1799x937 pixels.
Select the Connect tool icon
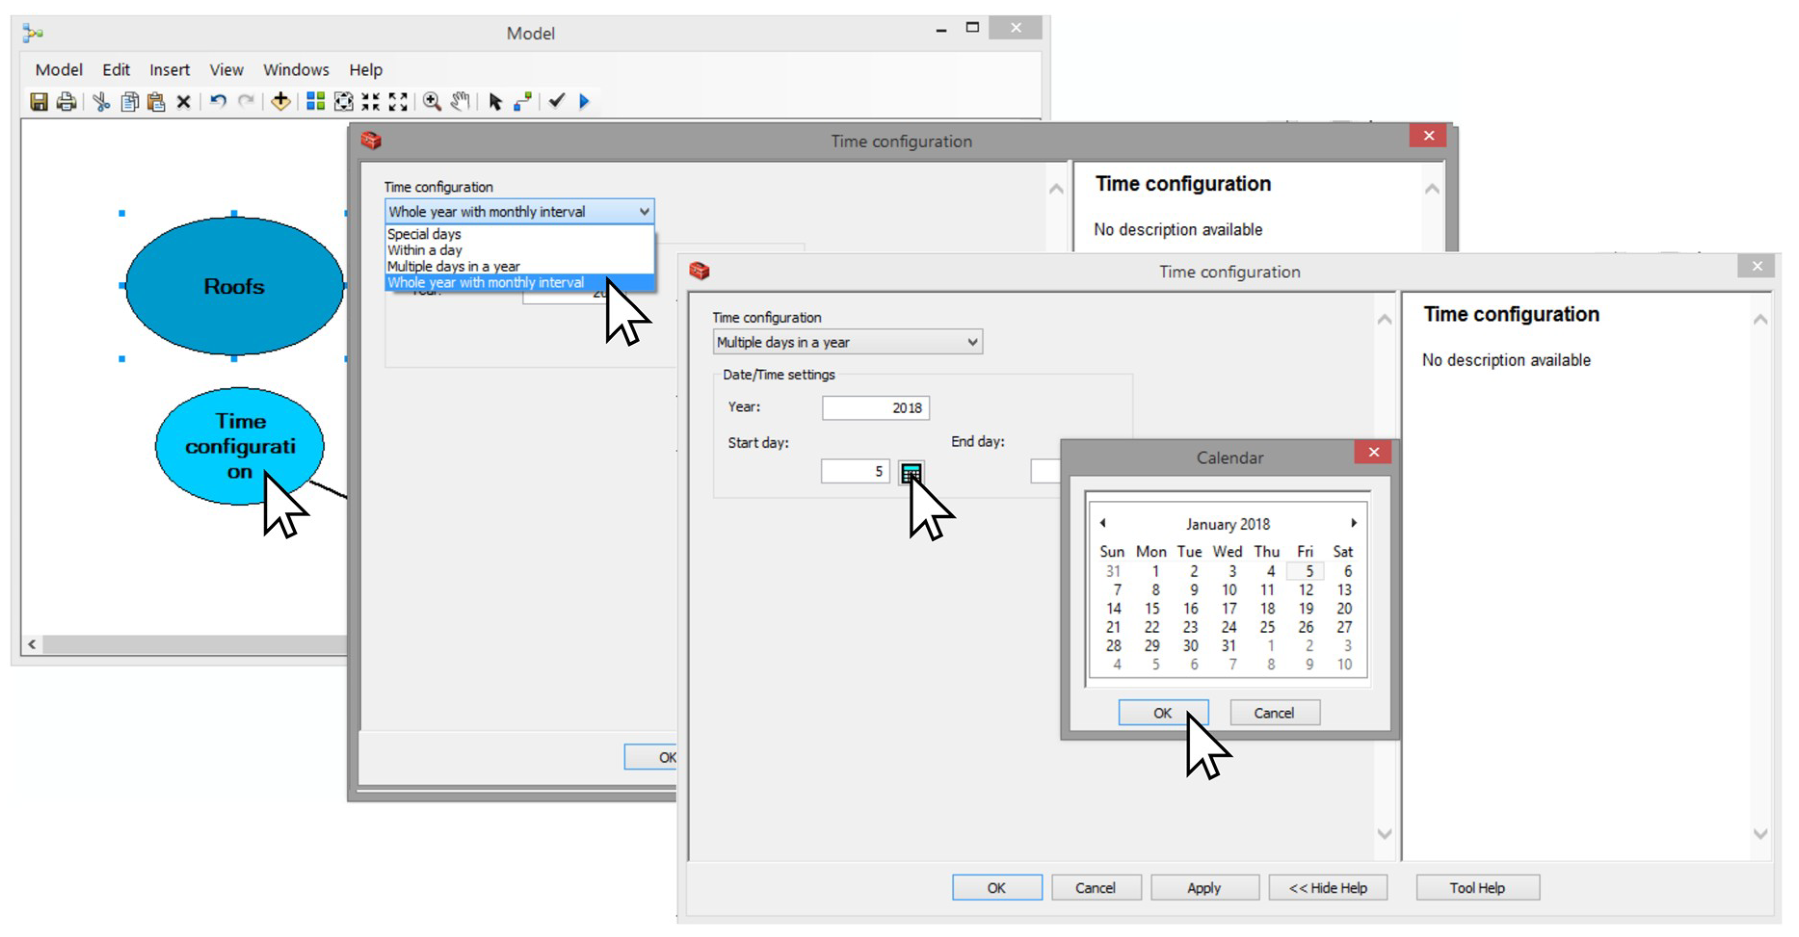point(523,102)
